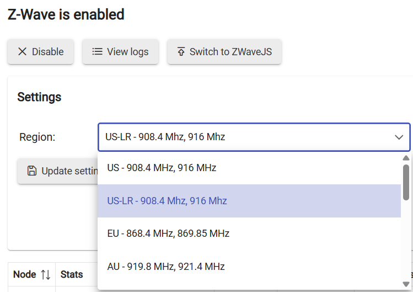Choose the US-LR 908.4 Mhz option
The height and width of the screenshot is (292, 413).
167,201
